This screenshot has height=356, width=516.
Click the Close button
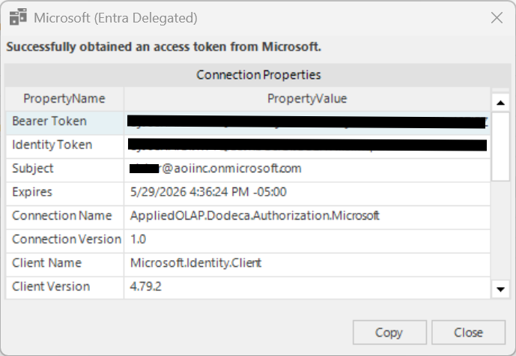(x=468, y=332)
